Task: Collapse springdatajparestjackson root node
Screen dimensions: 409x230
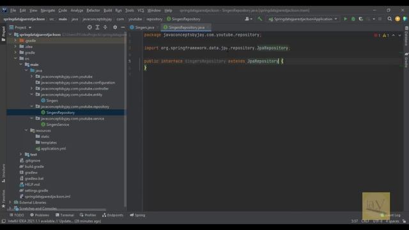Action: tap(10, 34)
